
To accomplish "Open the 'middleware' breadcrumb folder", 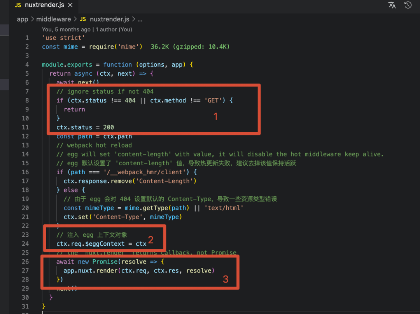I will [54, 19].
